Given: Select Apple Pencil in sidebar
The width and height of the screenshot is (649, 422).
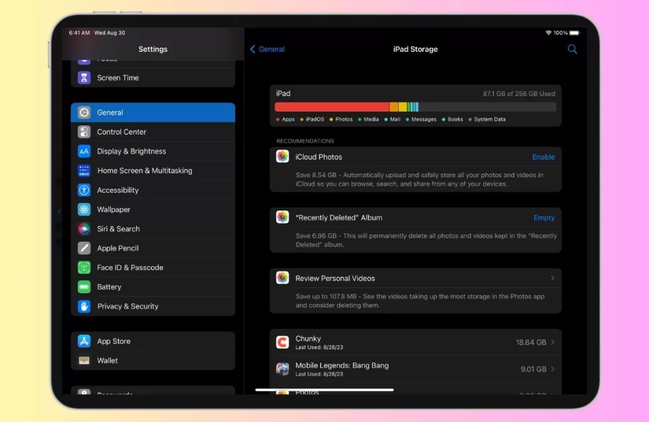Looking at the screenshot, I should click(x=153, y=248).
